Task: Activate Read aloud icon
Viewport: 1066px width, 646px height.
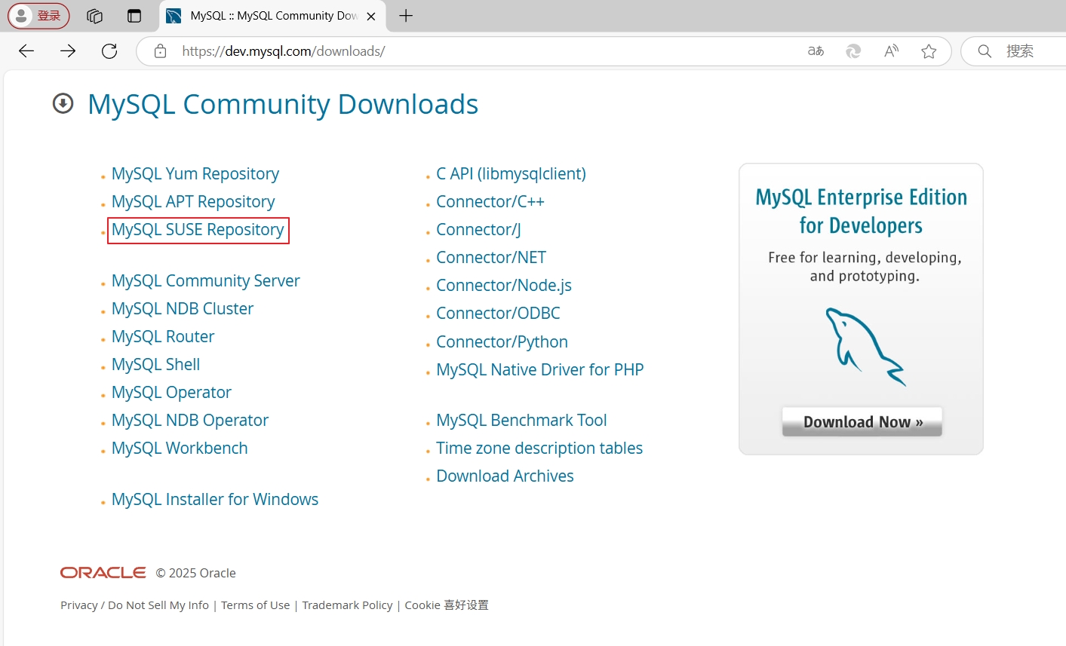Action: 891,51
